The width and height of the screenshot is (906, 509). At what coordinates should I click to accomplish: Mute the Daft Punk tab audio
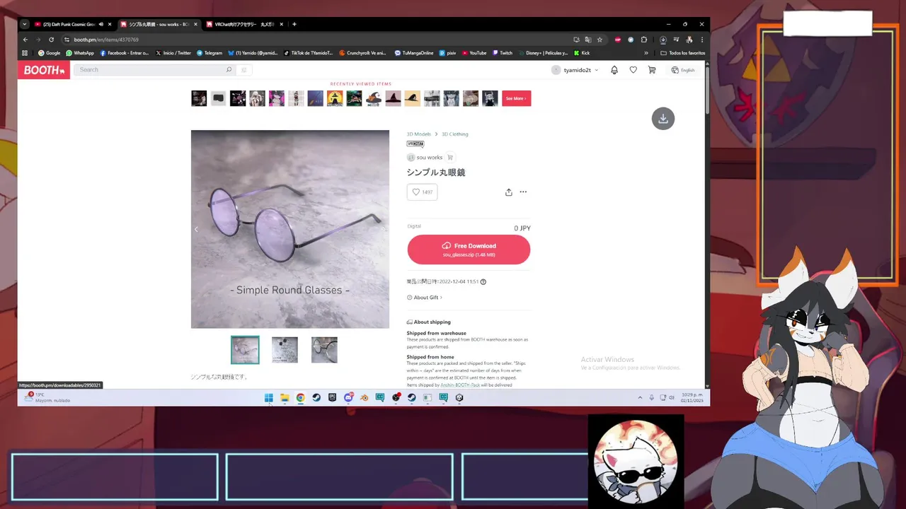click(x=101, y=24)
